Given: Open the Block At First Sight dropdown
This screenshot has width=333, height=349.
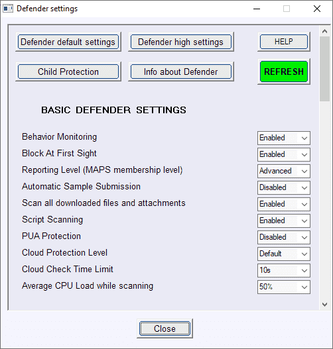Looking at the screenshot, I should pyautogui.click(x=284, y=154).
